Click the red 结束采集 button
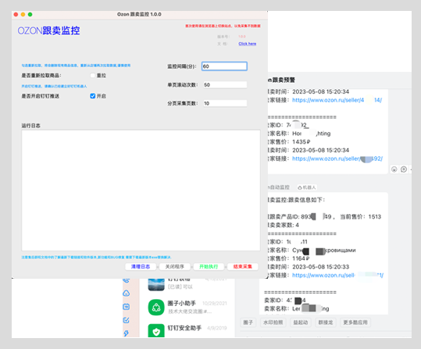 [243, 266]
